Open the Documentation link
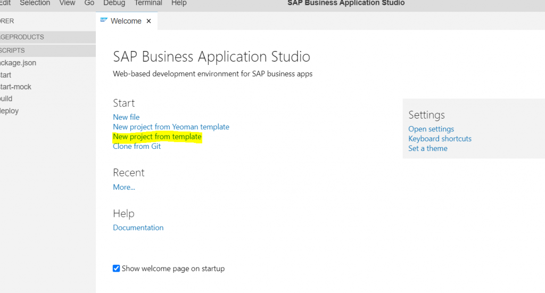The image size is (545, 293). (x=138, y=228)
